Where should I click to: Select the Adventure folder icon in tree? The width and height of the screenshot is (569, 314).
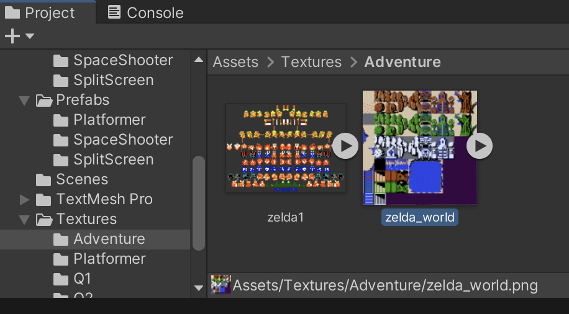[61, 239]
